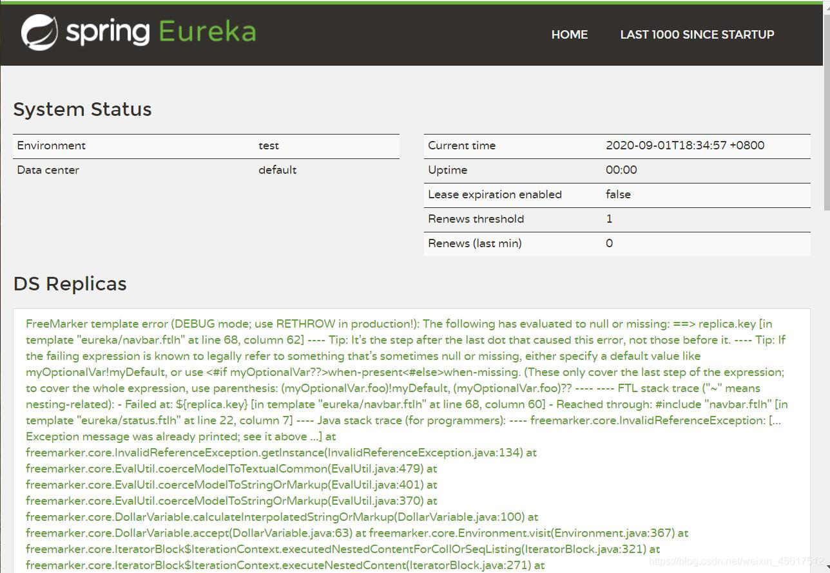Click the EvalUtil.java:370 stack trace line
Image resolution: width=830 pixels, height=573 pixels.
pyautogui.click(x=231, y=501)
